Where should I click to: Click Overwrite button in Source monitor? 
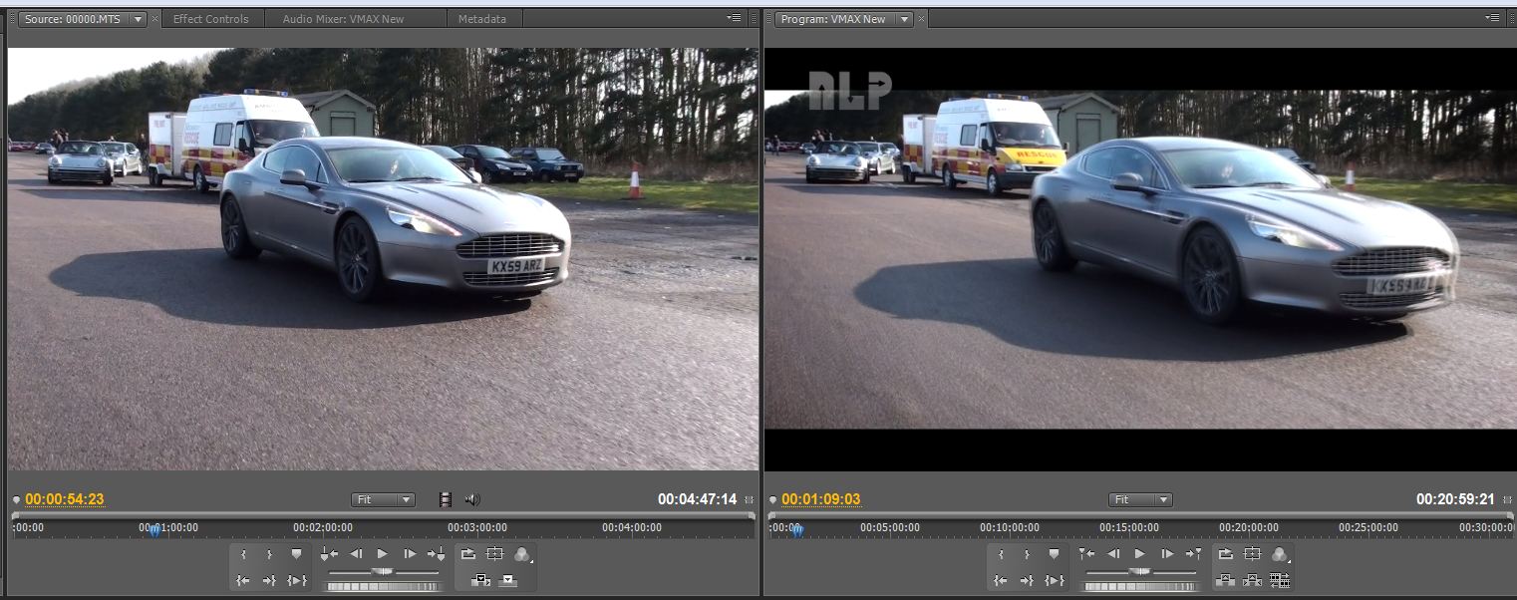coord(507,580)
